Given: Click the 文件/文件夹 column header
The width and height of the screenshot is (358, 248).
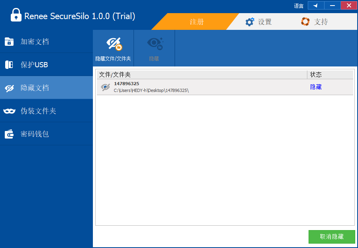Looking at the screenshot, I should (202, 74).
